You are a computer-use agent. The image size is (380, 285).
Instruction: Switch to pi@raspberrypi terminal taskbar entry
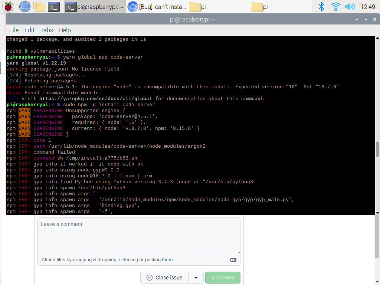[95, 7]
